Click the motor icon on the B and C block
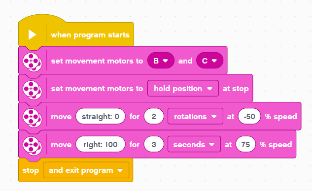The width and height of the screenshot is (312, 191). 32,62
